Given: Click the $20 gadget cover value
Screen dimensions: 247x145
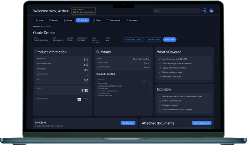Looking at the screenshot, I should 86,70.
